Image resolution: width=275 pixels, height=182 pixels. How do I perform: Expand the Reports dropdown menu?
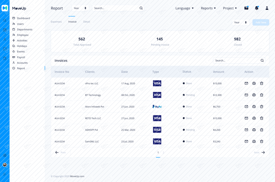[208, 8]
